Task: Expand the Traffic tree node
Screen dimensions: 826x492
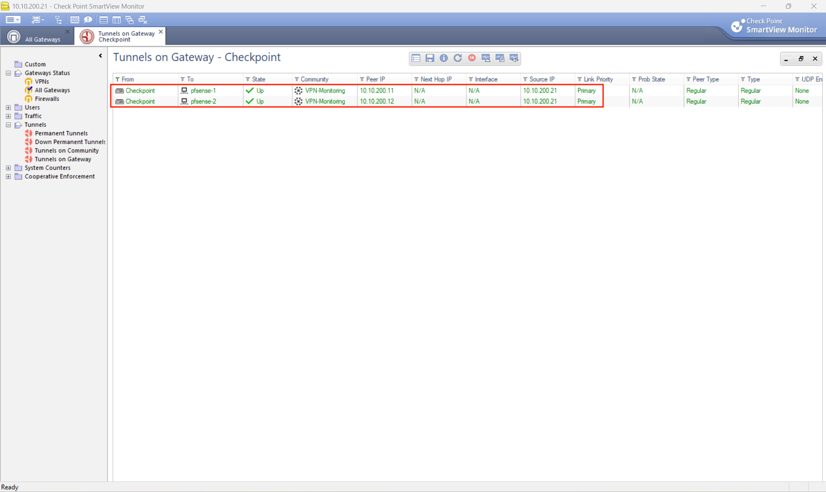Action: tap(8, 116)
